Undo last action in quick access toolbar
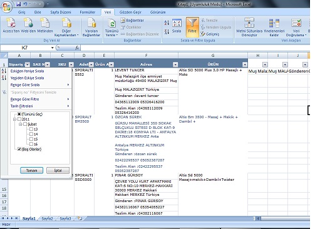Viewport: 320px width, 229px height. (x=25, y=4)
